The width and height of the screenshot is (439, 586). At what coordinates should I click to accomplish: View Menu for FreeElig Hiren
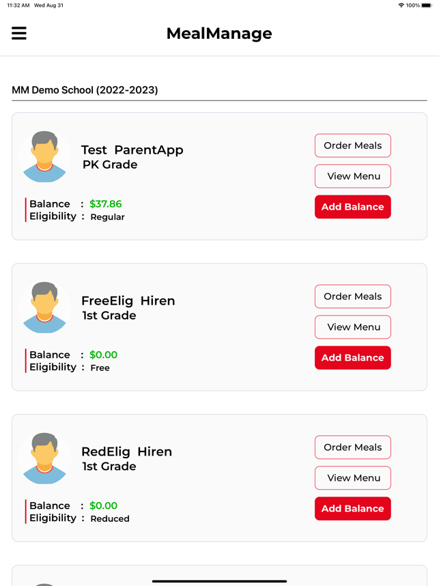352,327
